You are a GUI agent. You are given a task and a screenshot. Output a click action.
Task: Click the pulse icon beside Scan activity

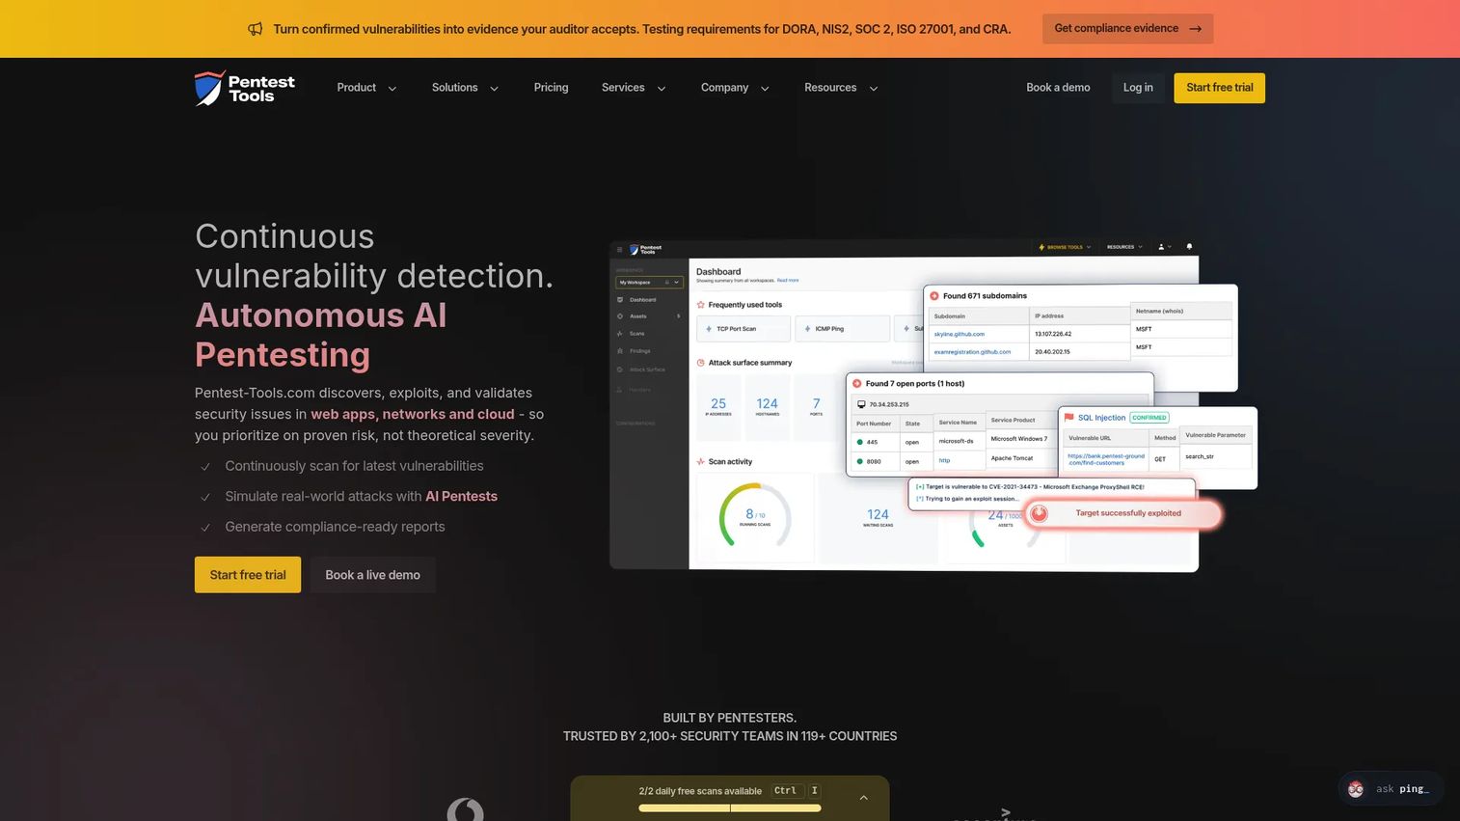click(700, 462)
